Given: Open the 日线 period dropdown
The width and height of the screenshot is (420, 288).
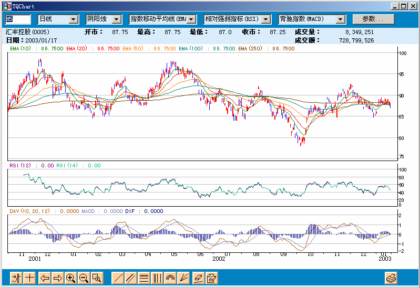Looking at the screenshot, I should click(x=73, y=19).
